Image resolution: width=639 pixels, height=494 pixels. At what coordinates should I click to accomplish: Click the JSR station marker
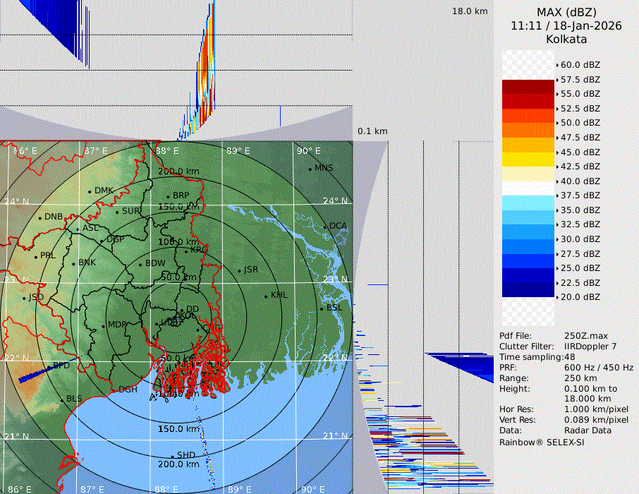[239, 270]
